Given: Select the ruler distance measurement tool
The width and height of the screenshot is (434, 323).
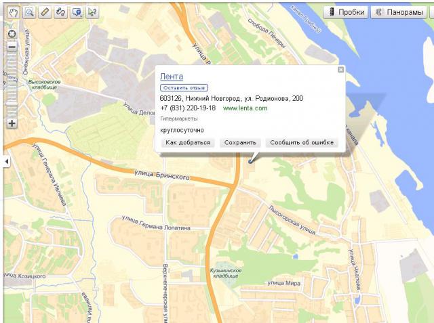Looking at the screenshot, I should (x=45, y=12).
